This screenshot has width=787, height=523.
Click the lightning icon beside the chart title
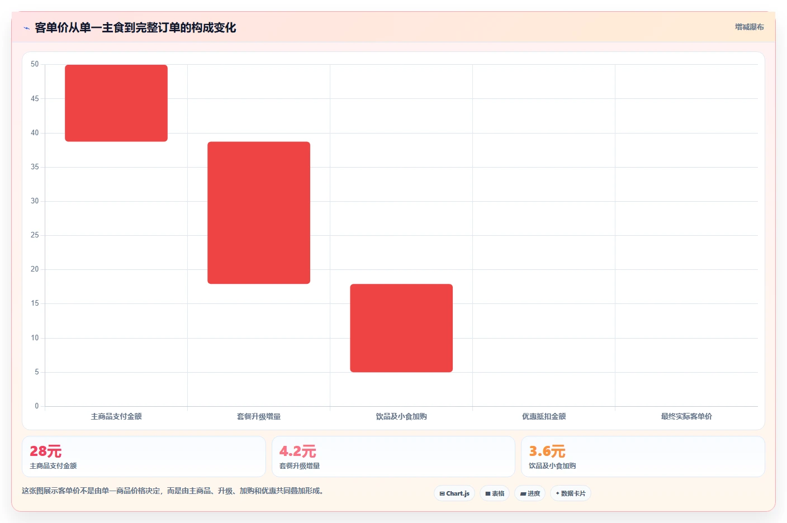26,28
